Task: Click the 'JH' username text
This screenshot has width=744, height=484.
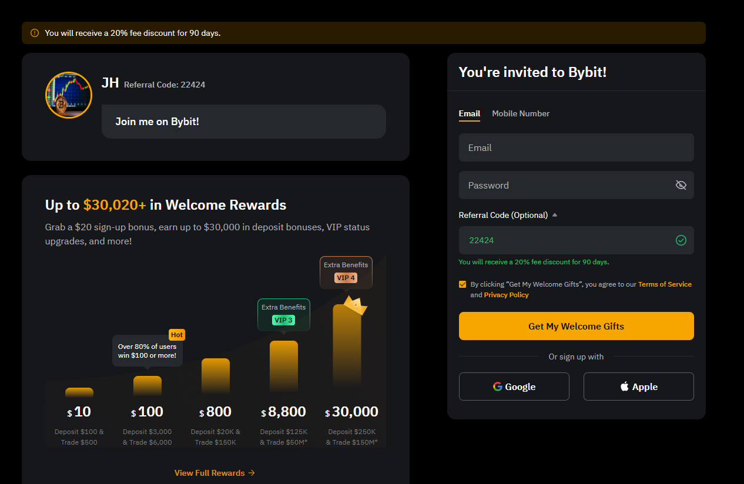Action: click(110, 82)
